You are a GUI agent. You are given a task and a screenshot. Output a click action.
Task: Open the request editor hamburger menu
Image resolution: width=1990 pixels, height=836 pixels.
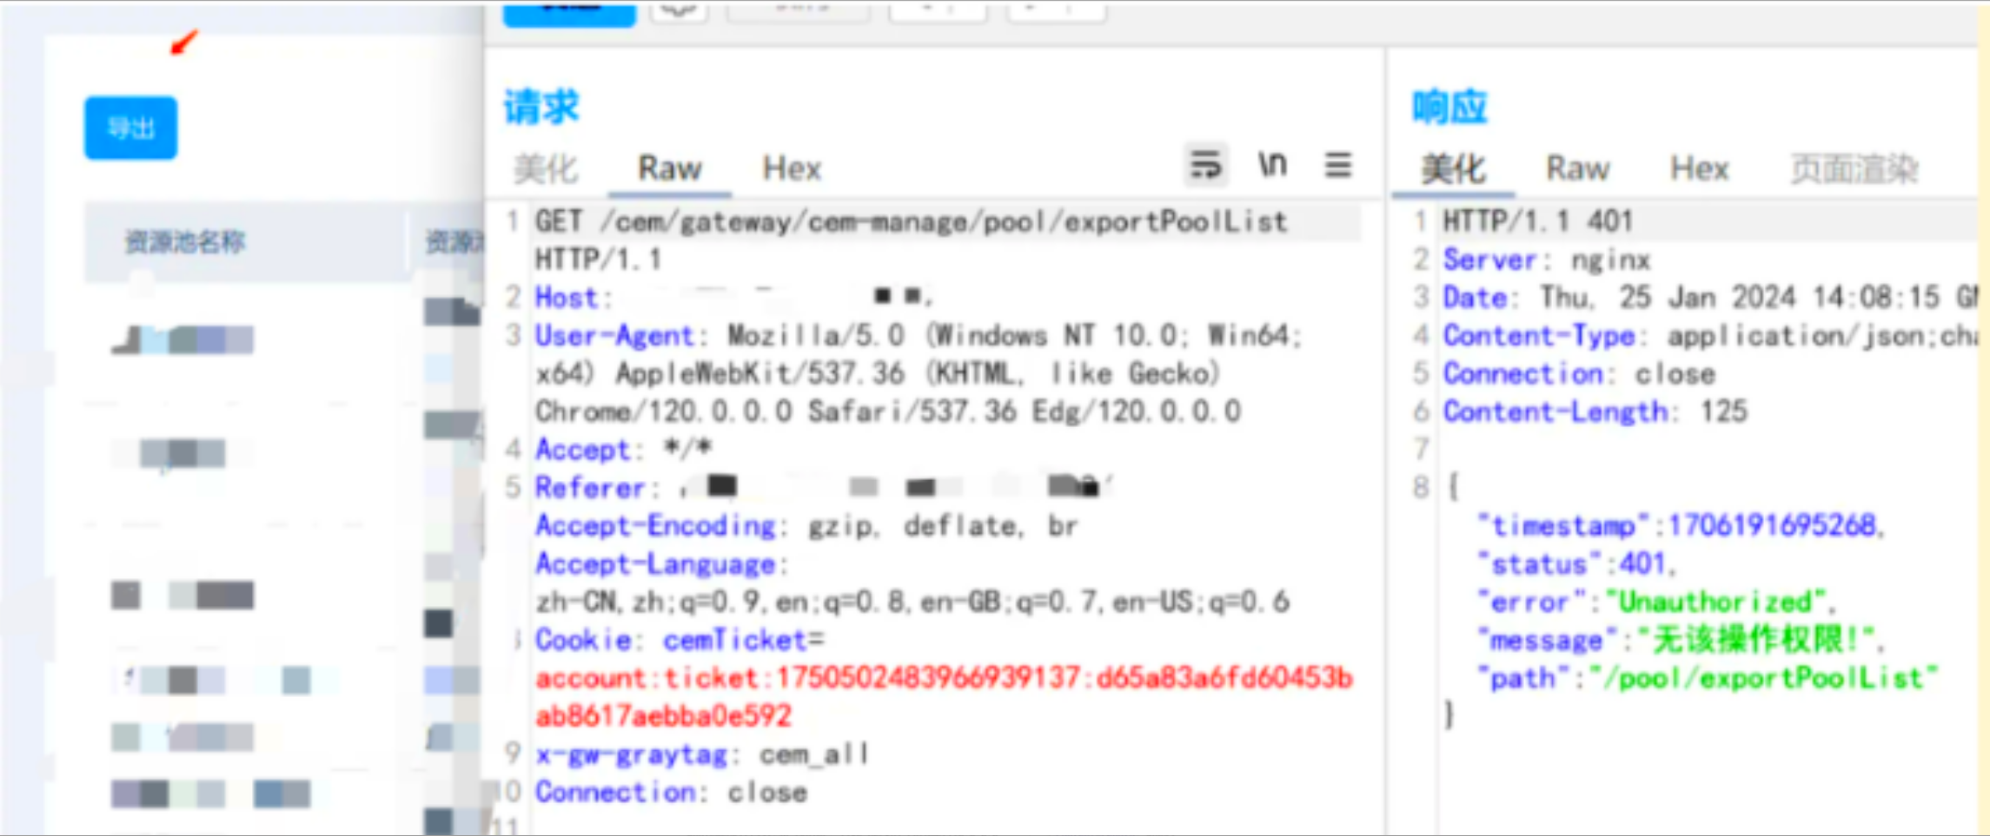point(1338,165)
